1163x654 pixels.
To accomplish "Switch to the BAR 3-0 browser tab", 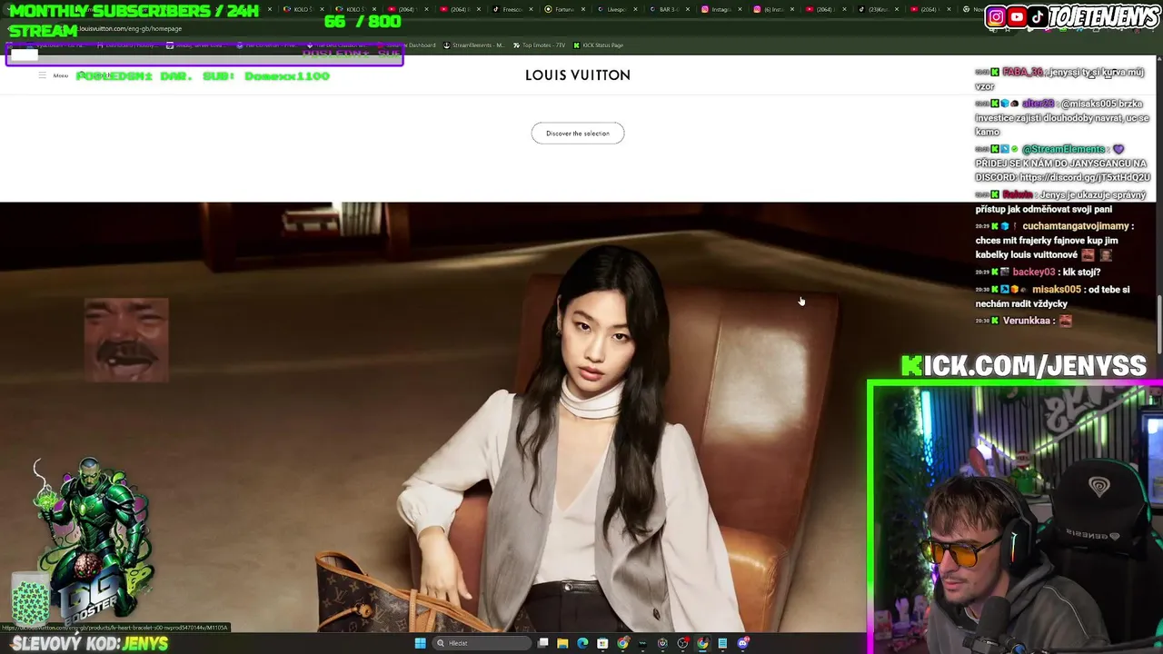I will click(669, 9).
